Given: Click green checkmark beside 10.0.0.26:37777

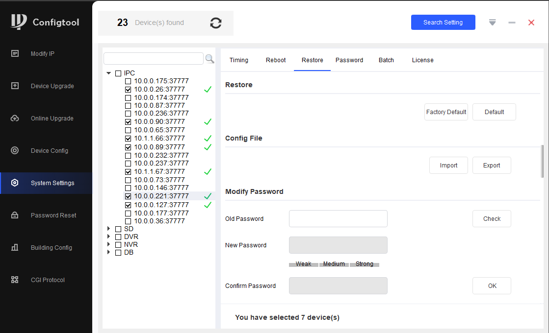Looking at the screenshot, I should (208, 90).
